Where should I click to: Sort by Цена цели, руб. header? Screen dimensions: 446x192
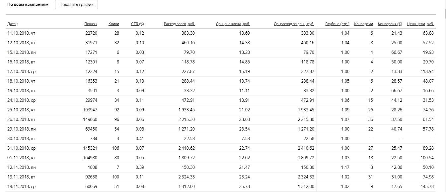click(420, 24)
